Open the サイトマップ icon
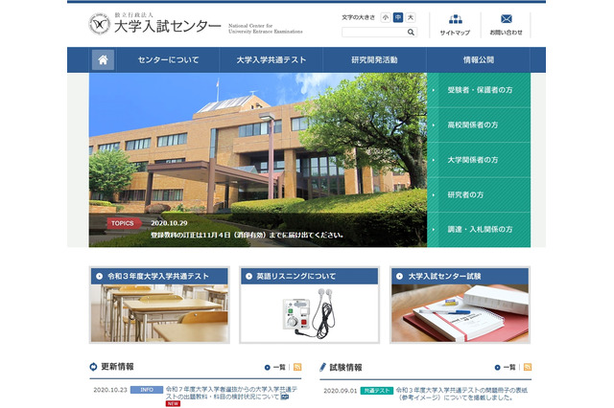 (455, 19)
